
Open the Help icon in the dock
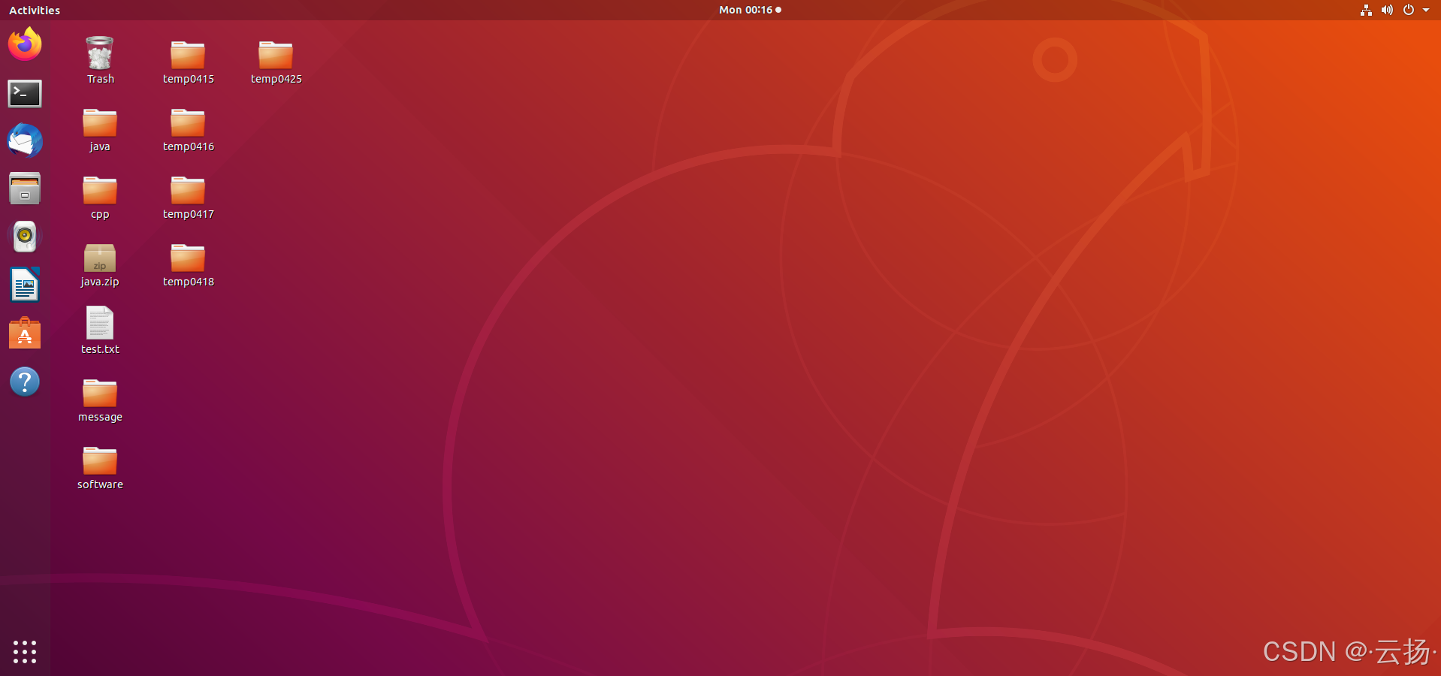[x=25, y=382]
